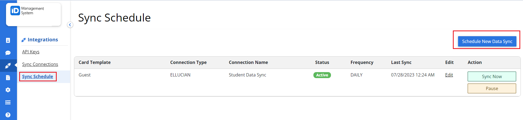Screen dimensions: 523x120
Task: Click the plug icon beside Integrations heading
Action: coord(24,40)
